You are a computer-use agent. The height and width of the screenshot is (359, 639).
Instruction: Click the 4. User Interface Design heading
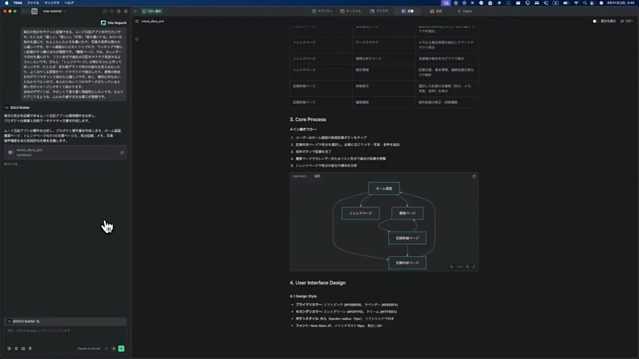[317, 283]
